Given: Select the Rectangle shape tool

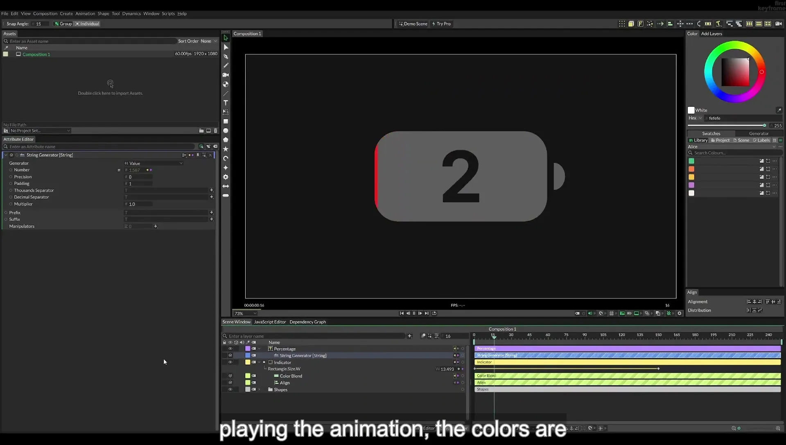Looking at the screenshot, I should [x=226, y=121].
